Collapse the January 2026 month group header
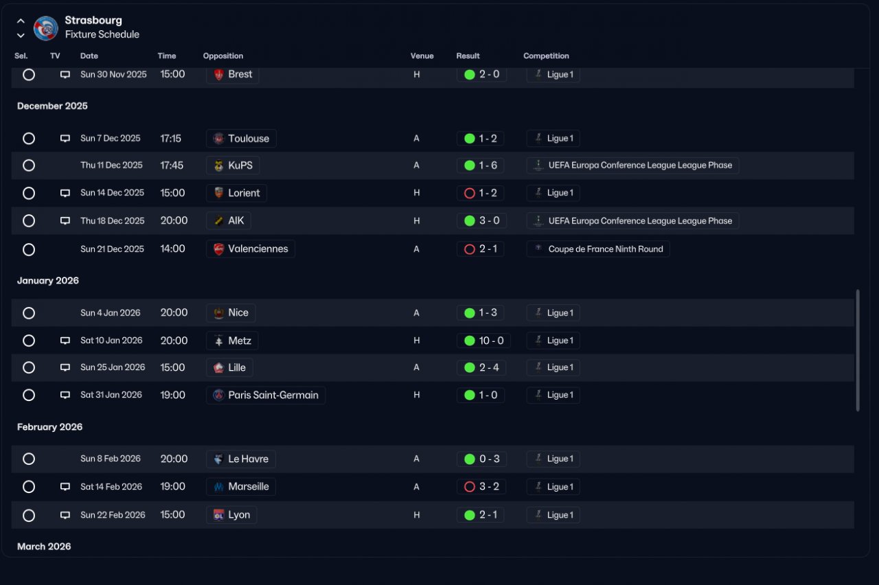 pos(48,280)
